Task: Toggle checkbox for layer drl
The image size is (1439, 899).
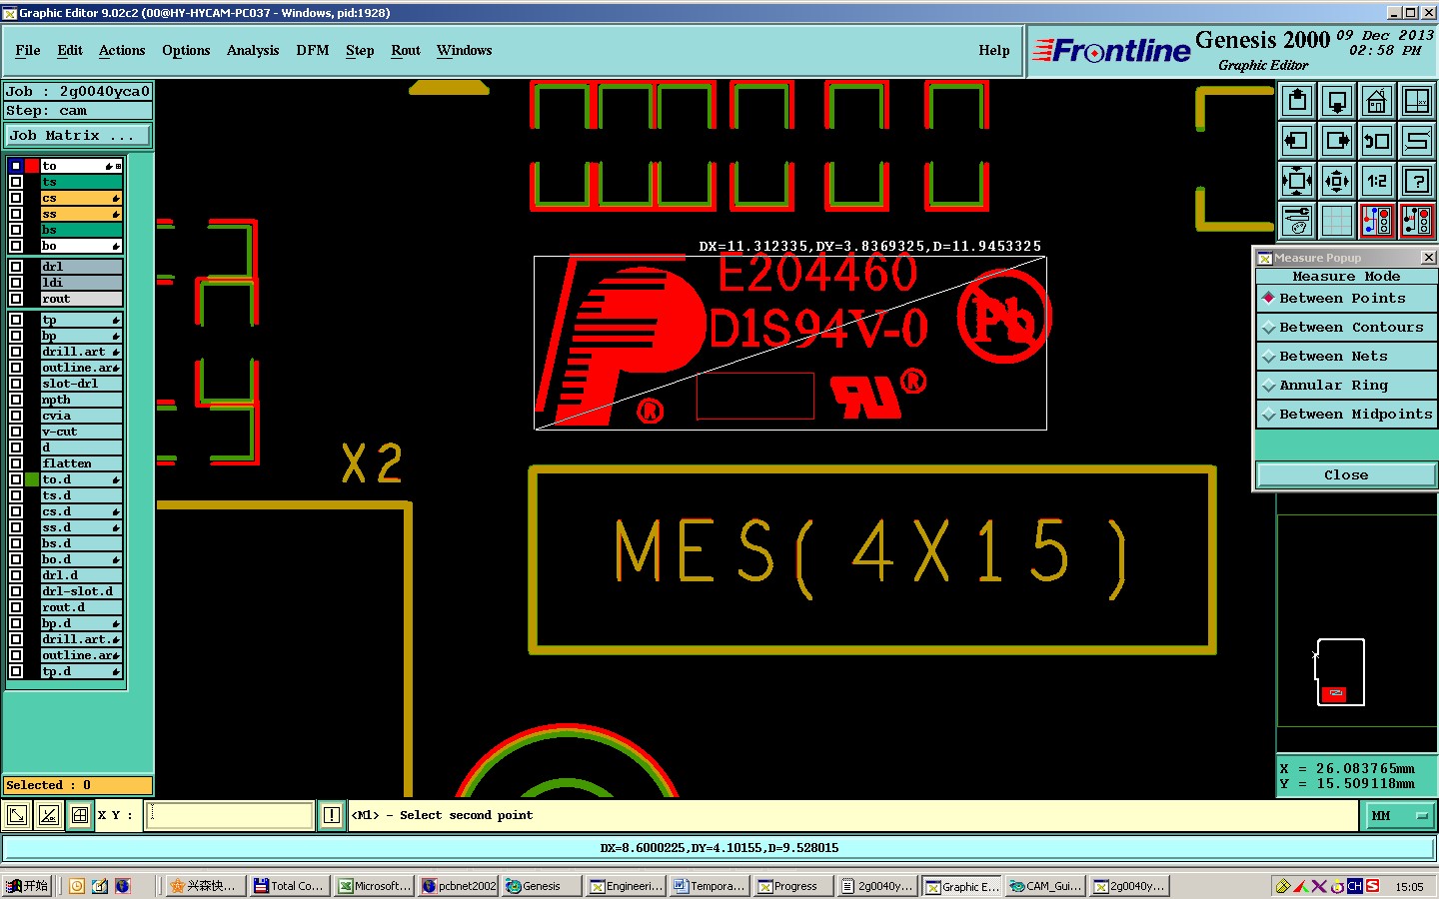Action: pos(16,267)
